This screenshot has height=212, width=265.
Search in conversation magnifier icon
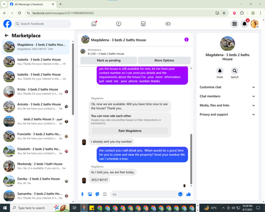click(235, 71)
